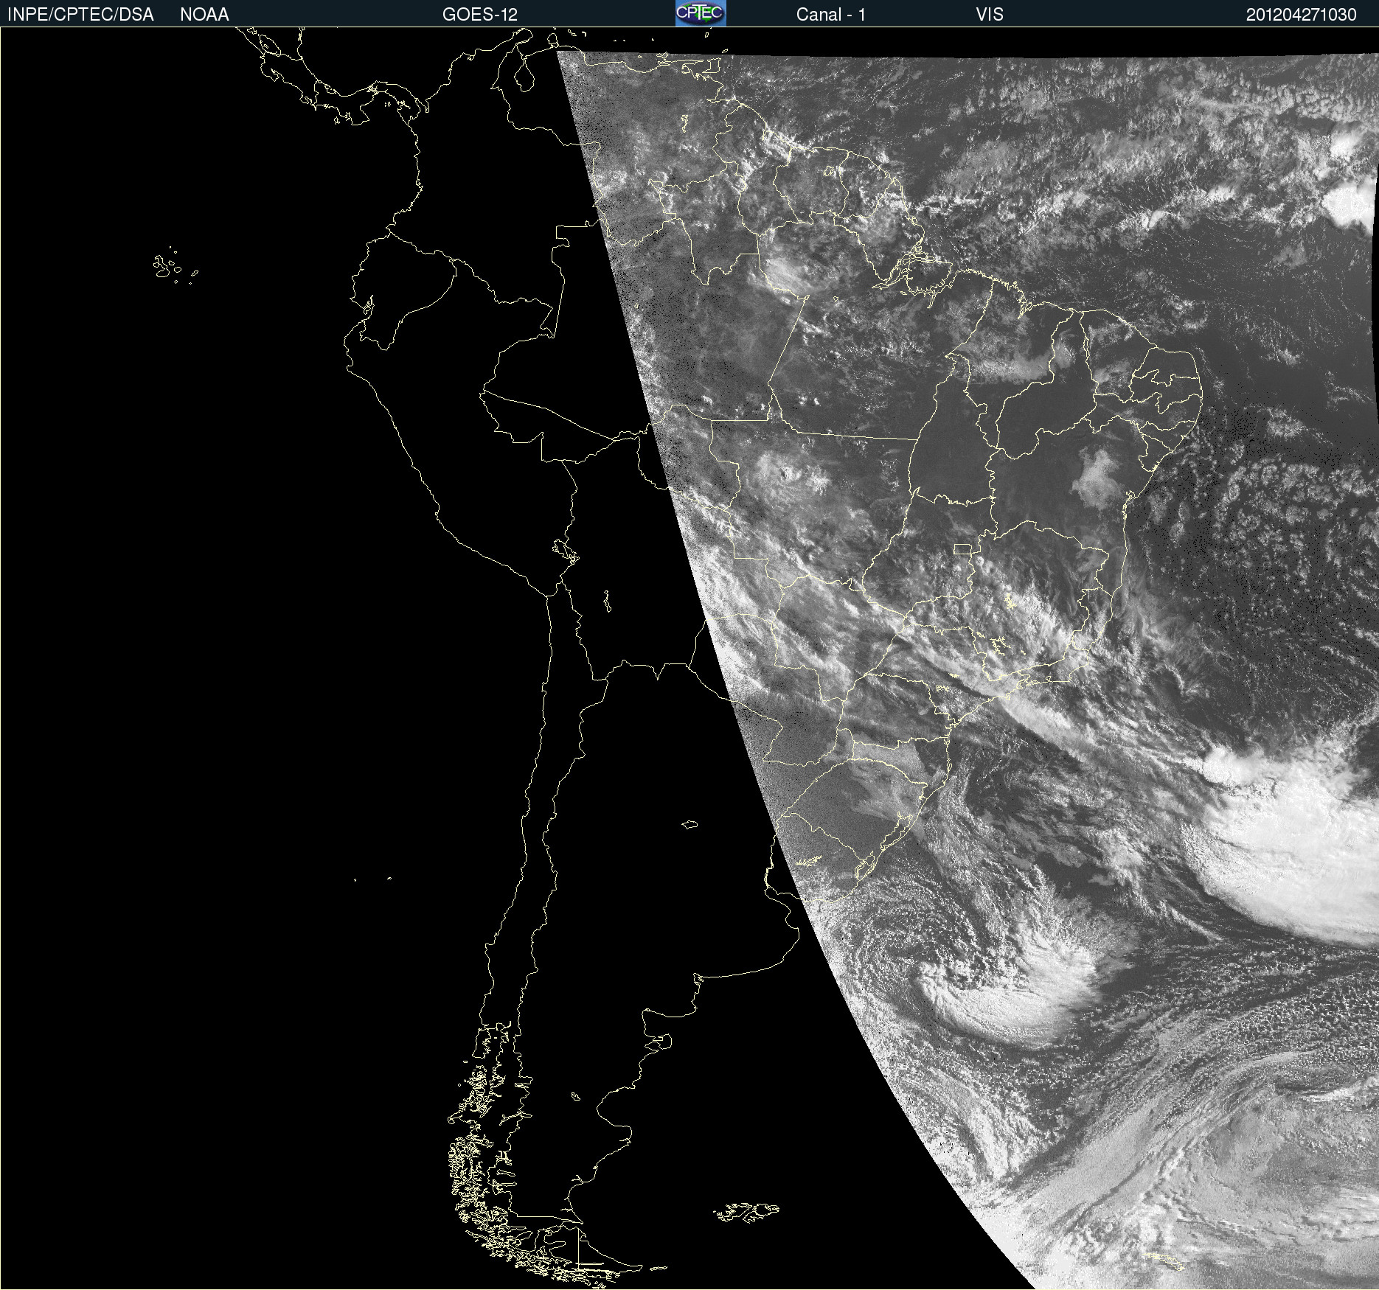Click the CPTEC logo in the header

tap(701, 13)
